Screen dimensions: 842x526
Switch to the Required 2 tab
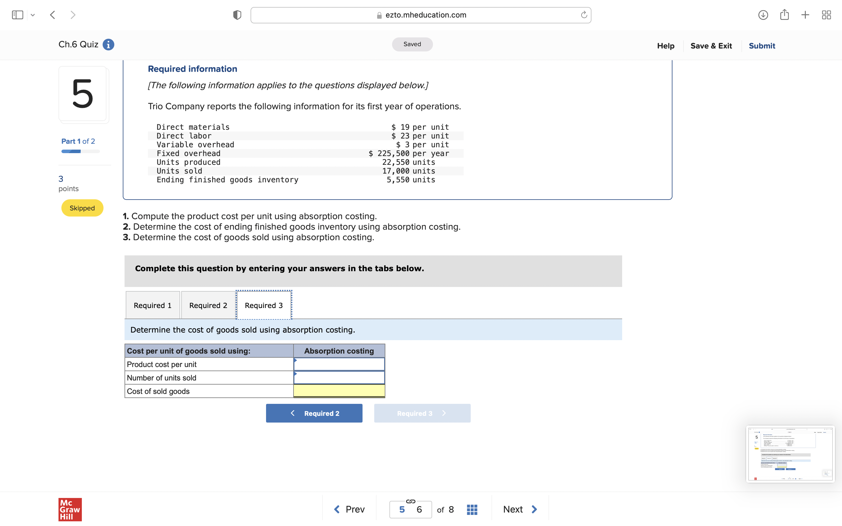pos(208,305)
